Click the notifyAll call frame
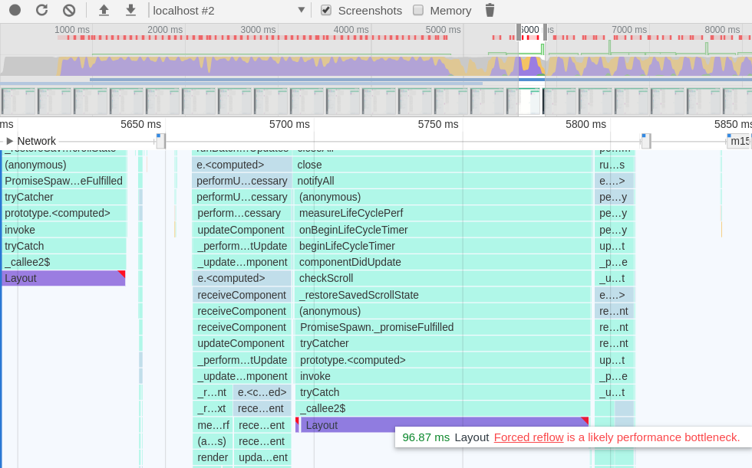 (444, 181)
